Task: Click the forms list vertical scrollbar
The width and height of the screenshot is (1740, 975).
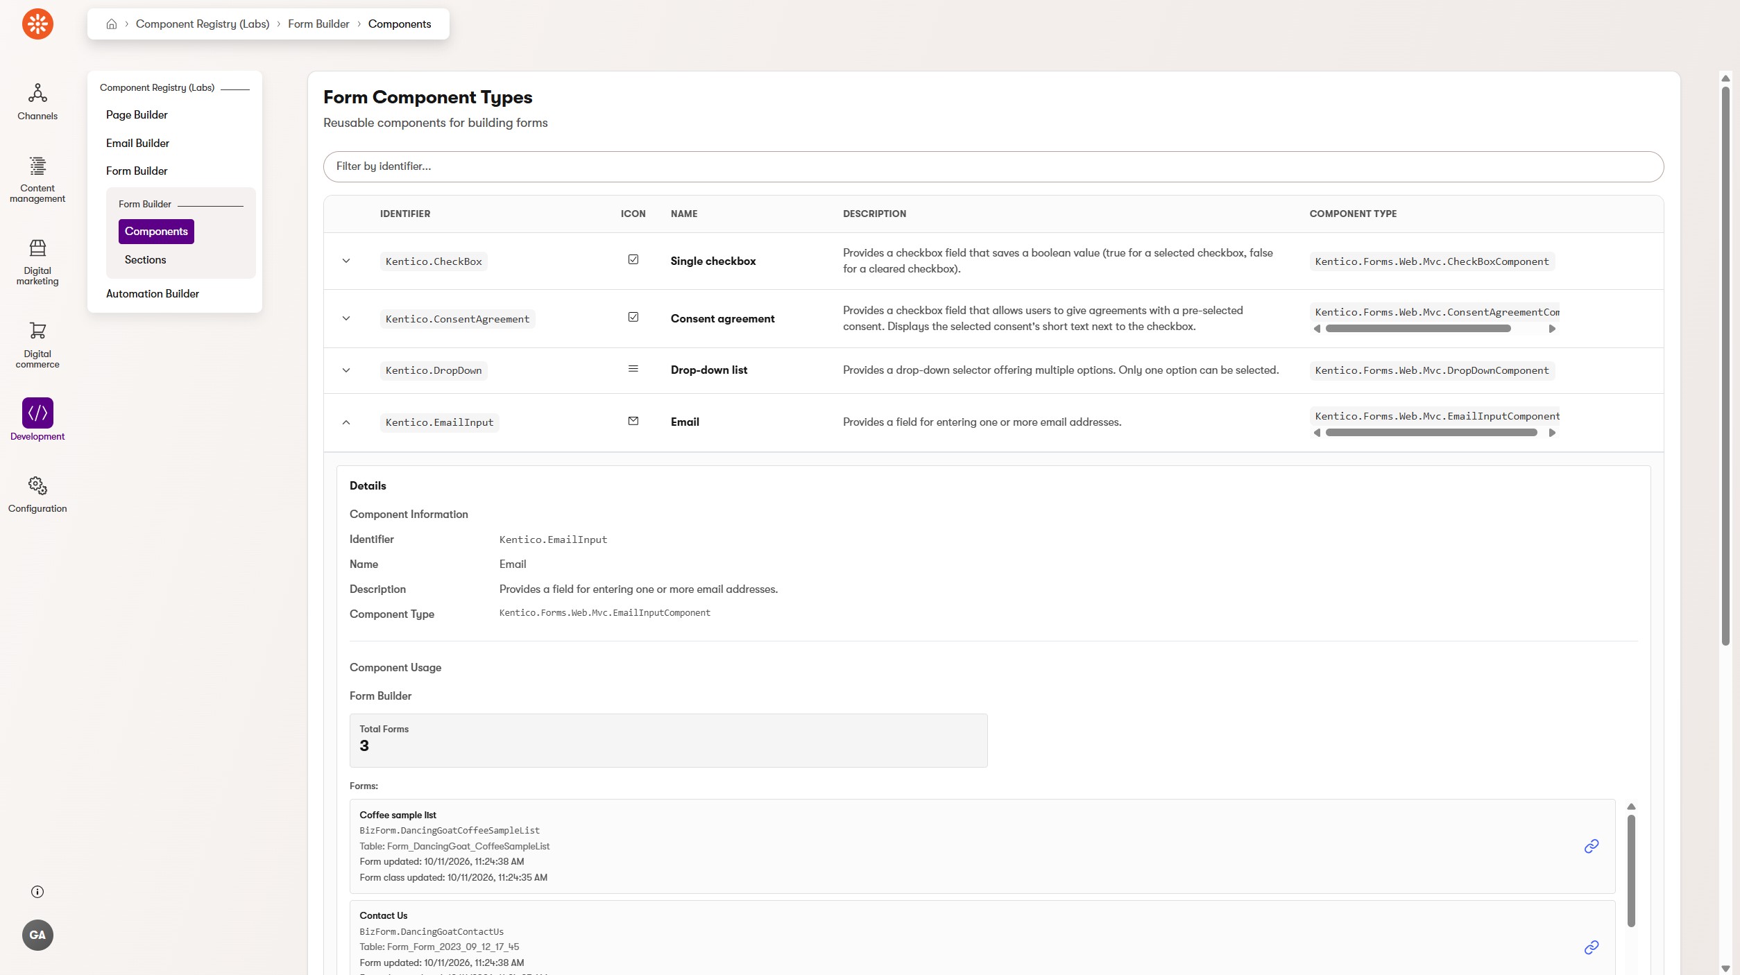Action: point(1632,871)
